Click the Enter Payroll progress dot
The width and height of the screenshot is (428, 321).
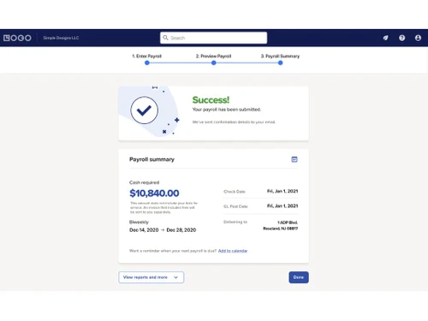[x=147, y=62]
